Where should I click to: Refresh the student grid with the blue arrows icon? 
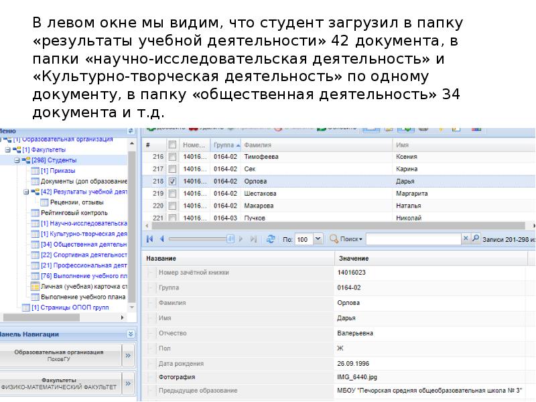click(x=271, y=239)
